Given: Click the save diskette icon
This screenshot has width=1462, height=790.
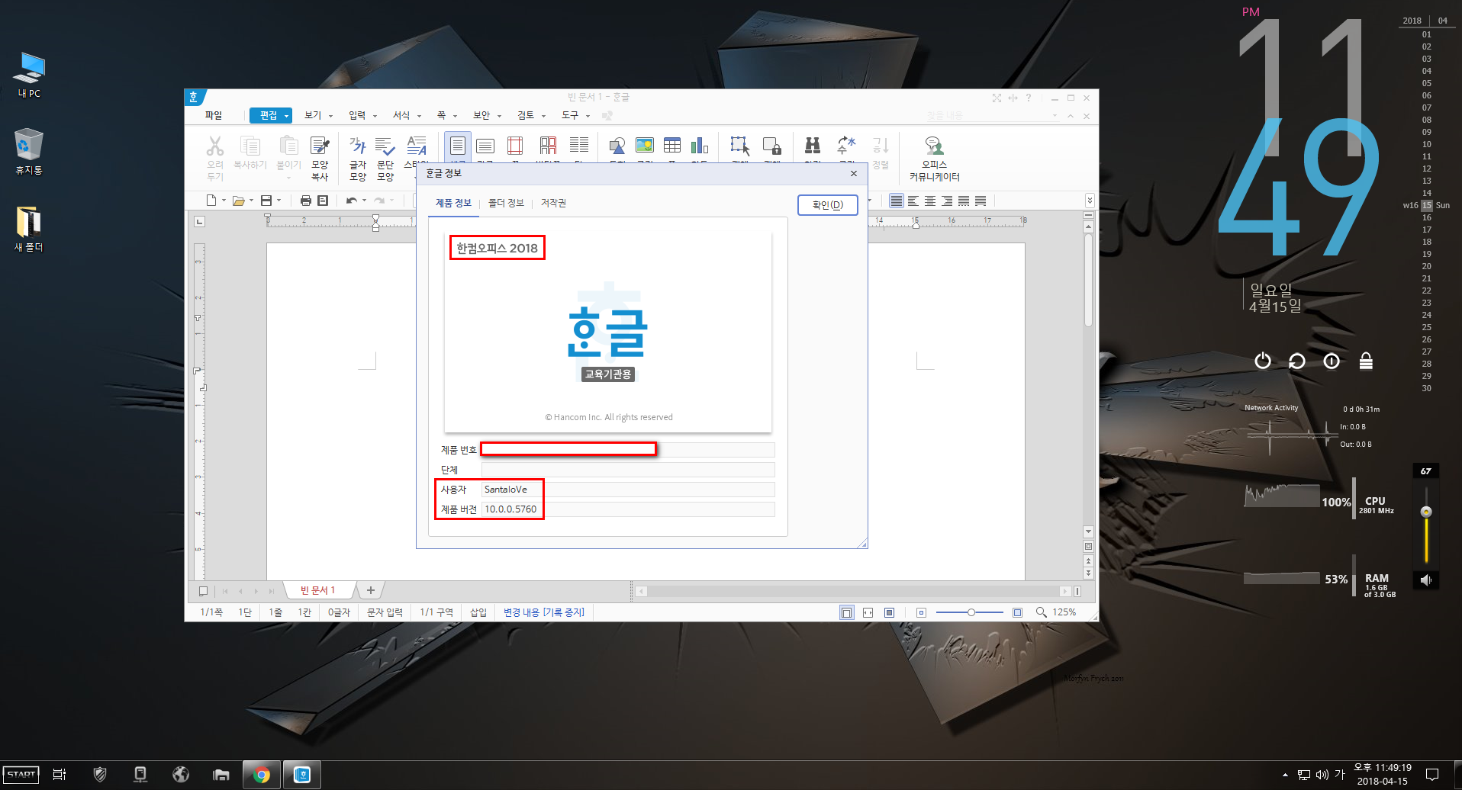Looking at the screenshot, I should point(266,201).
